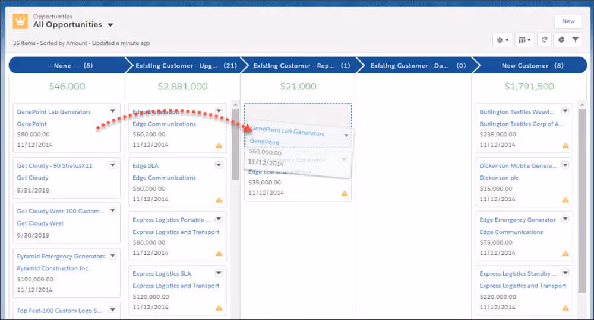Click the $2,881,000 column total

[x=182, y=87]
